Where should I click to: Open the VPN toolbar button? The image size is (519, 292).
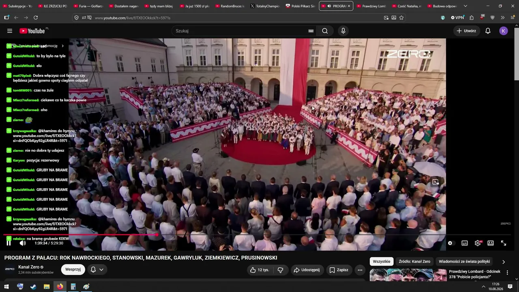[457, 18]
